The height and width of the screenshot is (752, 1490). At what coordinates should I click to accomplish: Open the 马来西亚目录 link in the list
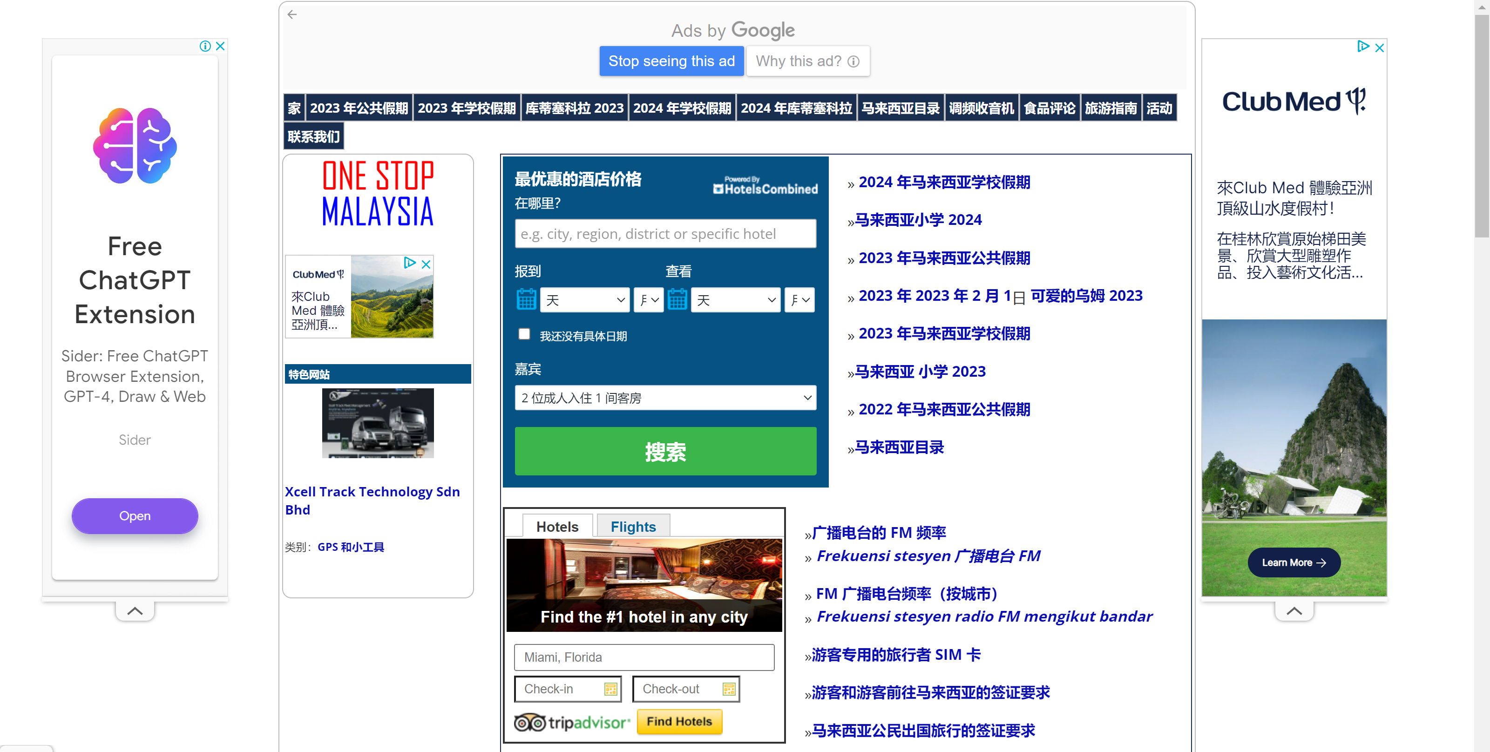click(900, 447)
